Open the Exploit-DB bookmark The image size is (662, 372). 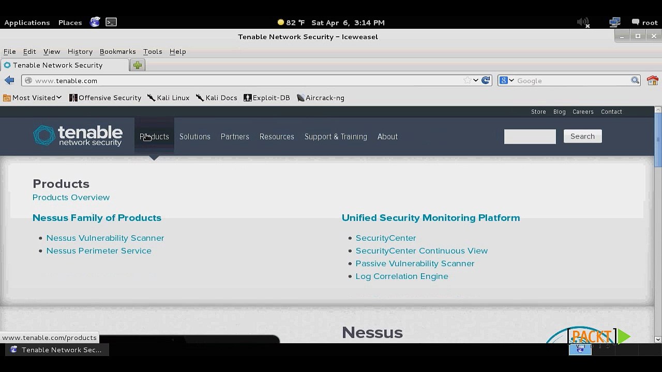click(267, 98)
